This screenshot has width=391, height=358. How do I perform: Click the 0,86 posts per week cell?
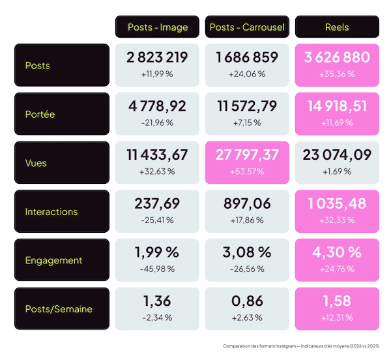click(x=247, y=308)
